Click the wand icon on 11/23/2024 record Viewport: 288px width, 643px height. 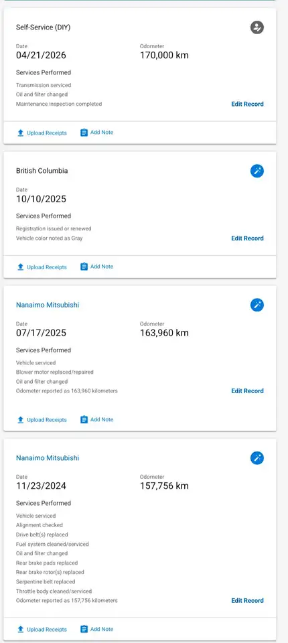tap(257, 458)
